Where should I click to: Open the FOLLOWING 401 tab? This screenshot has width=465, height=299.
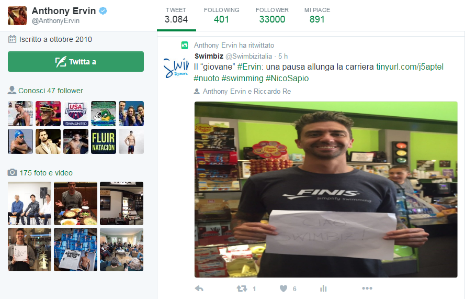pos(222,15)
